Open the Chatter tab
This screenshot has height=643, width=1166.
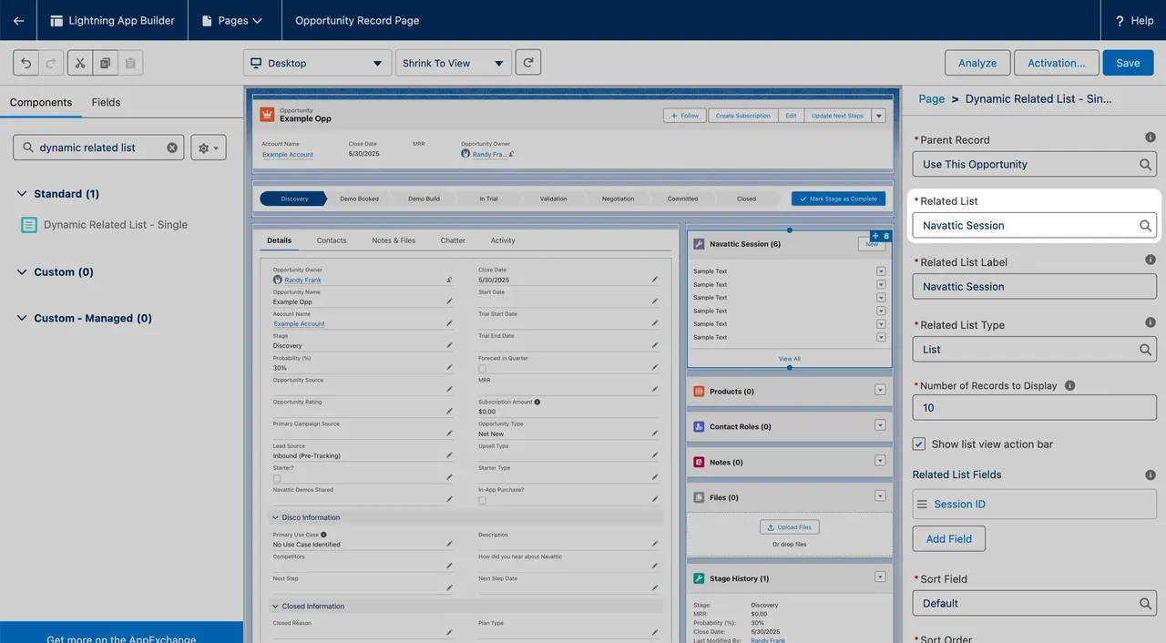coord(453,240)
